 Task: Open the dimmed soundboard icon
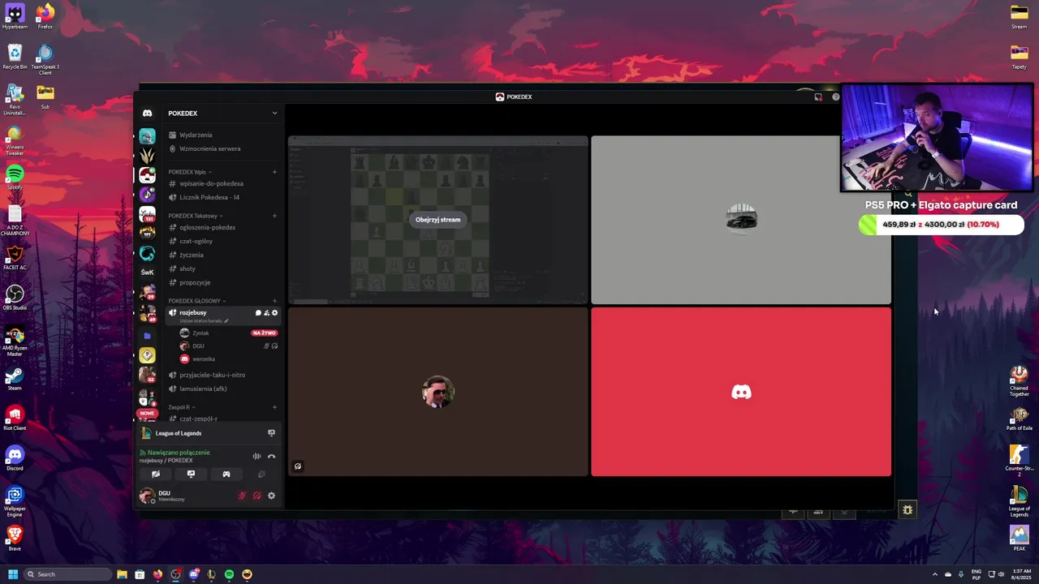click(x=261, y=474)
